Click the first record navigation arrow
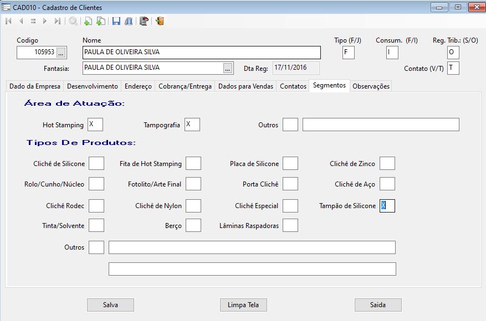The width and height of the screenshot is (486, 321). pyautogui.click(x=8, y=22)
